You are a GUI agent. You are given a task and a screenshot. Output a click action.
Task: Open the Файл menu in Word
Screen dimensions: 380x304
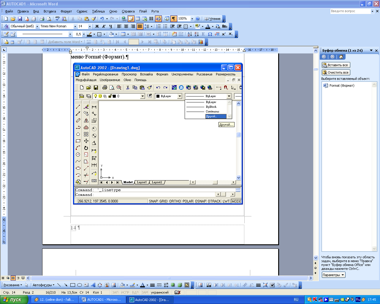pos(9,11)
